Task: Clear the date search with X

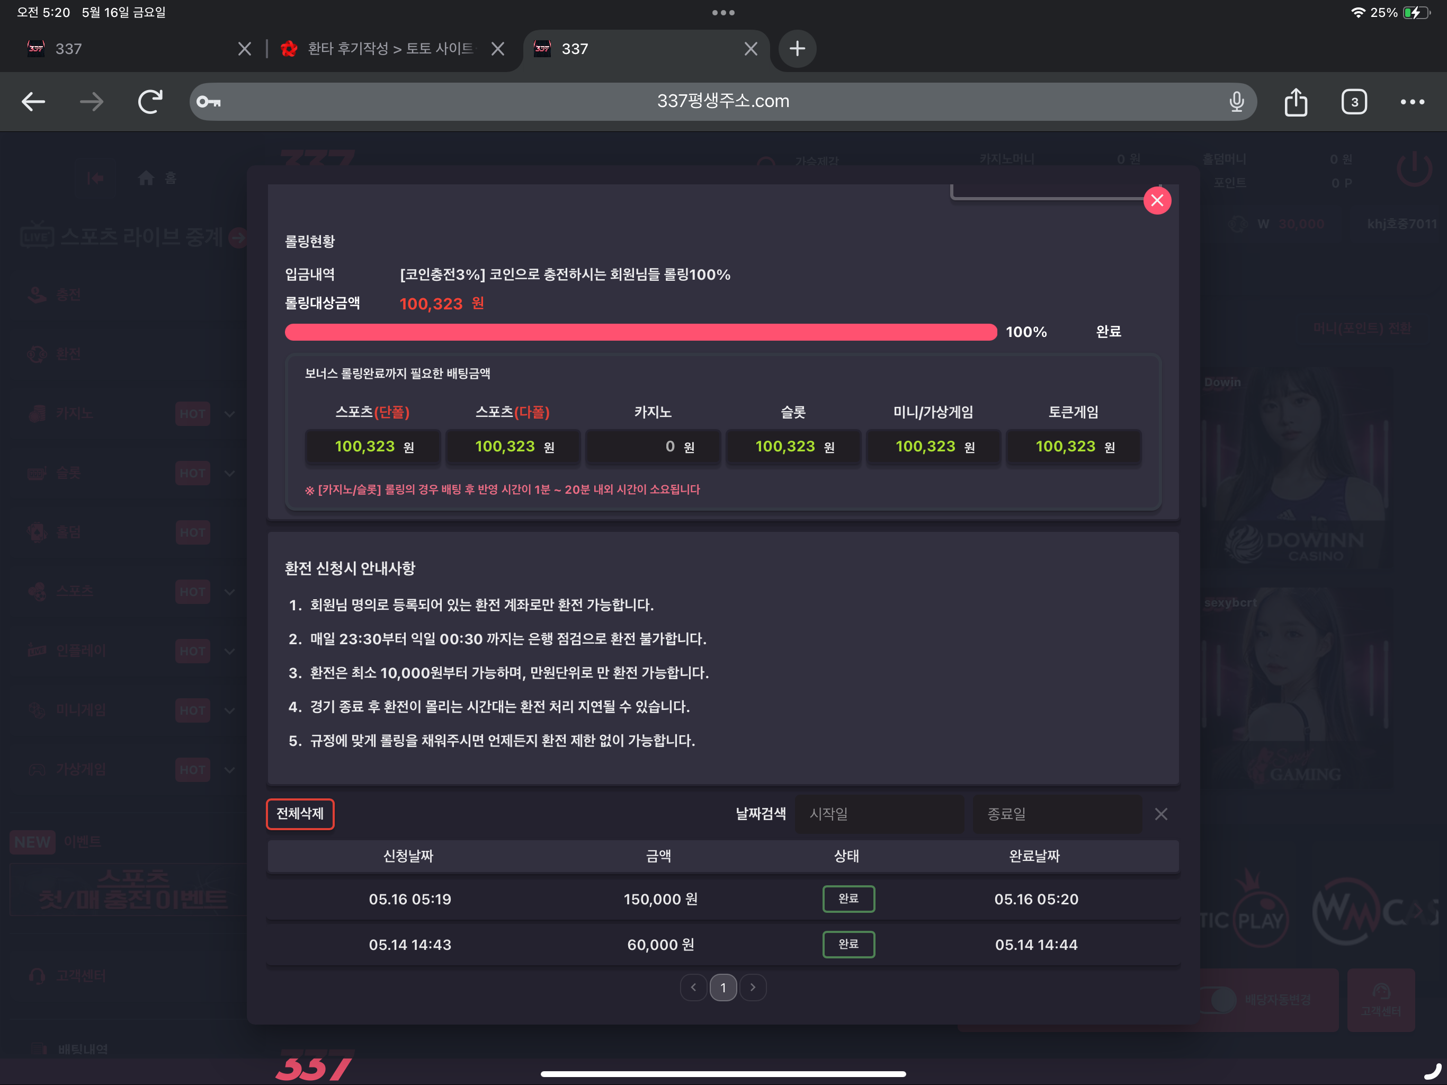Action: pos(1160,813)
